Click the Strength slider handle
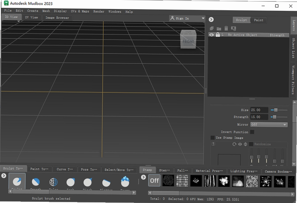The width and height of the screenshot is (297, 203). [x=274, y=117]
